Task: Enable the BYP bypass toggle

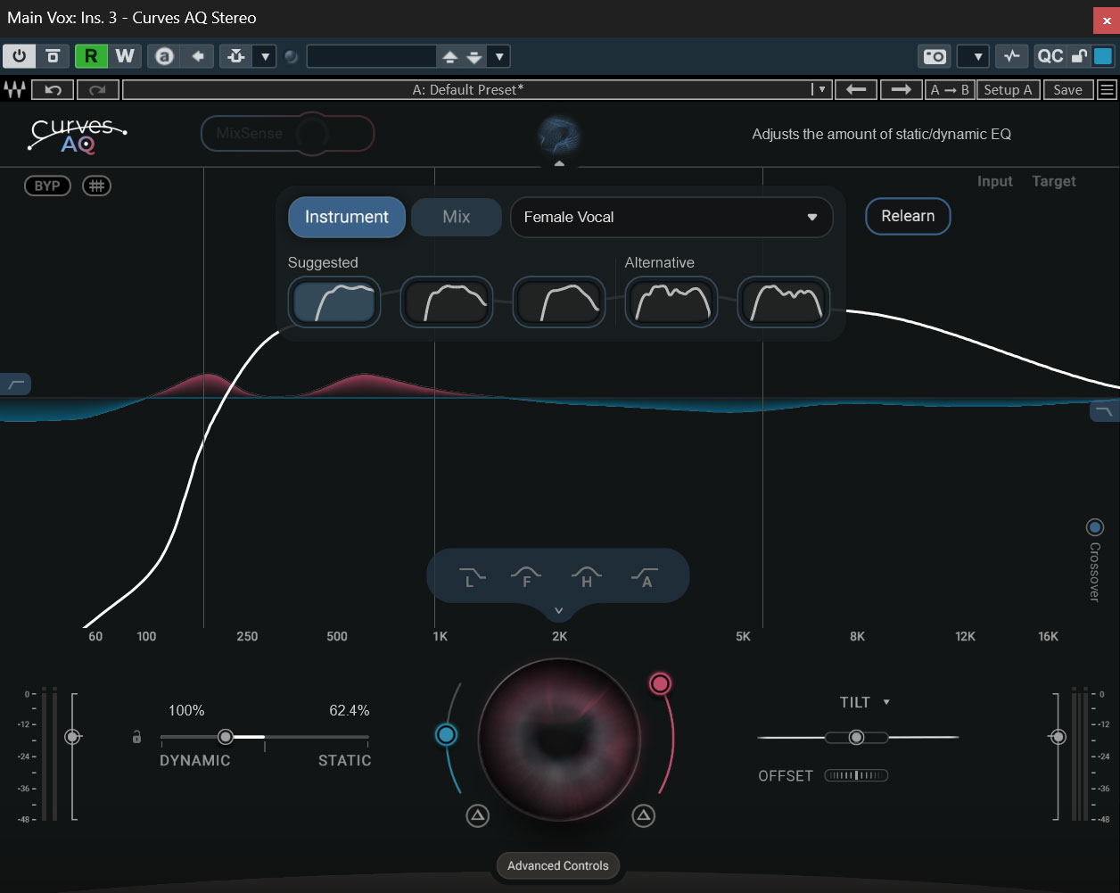Action: 47,186
